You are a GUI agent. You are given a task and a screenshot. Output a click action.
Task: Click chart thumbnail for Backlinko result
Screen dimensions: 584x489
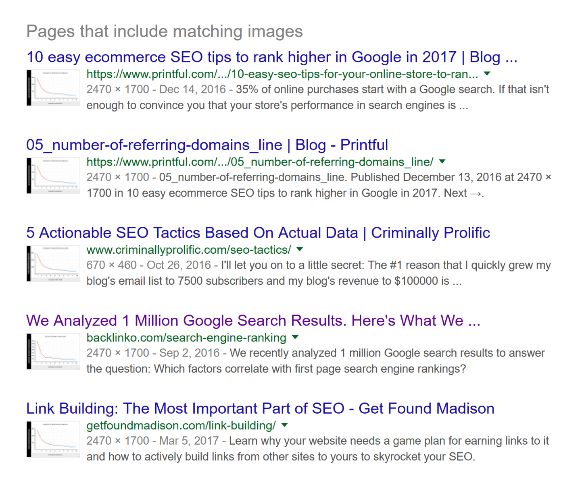click(53, 351)
